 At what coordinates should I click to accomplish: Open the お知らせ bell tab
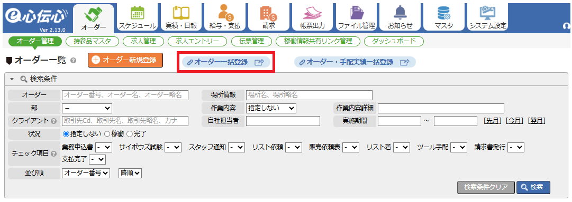pyautogui.click(x=400, y=17)
